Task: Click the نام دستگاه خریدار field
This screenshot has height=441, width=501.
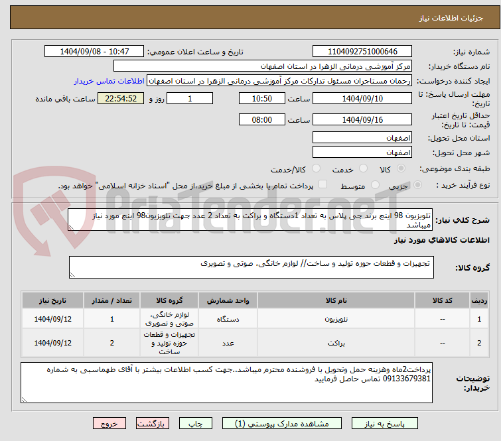Action: pos(263,66)
